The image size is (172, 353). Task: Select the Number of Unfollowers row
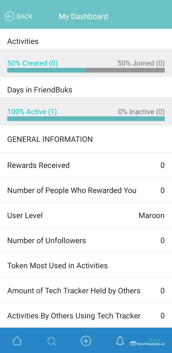(x=86, y=240)
